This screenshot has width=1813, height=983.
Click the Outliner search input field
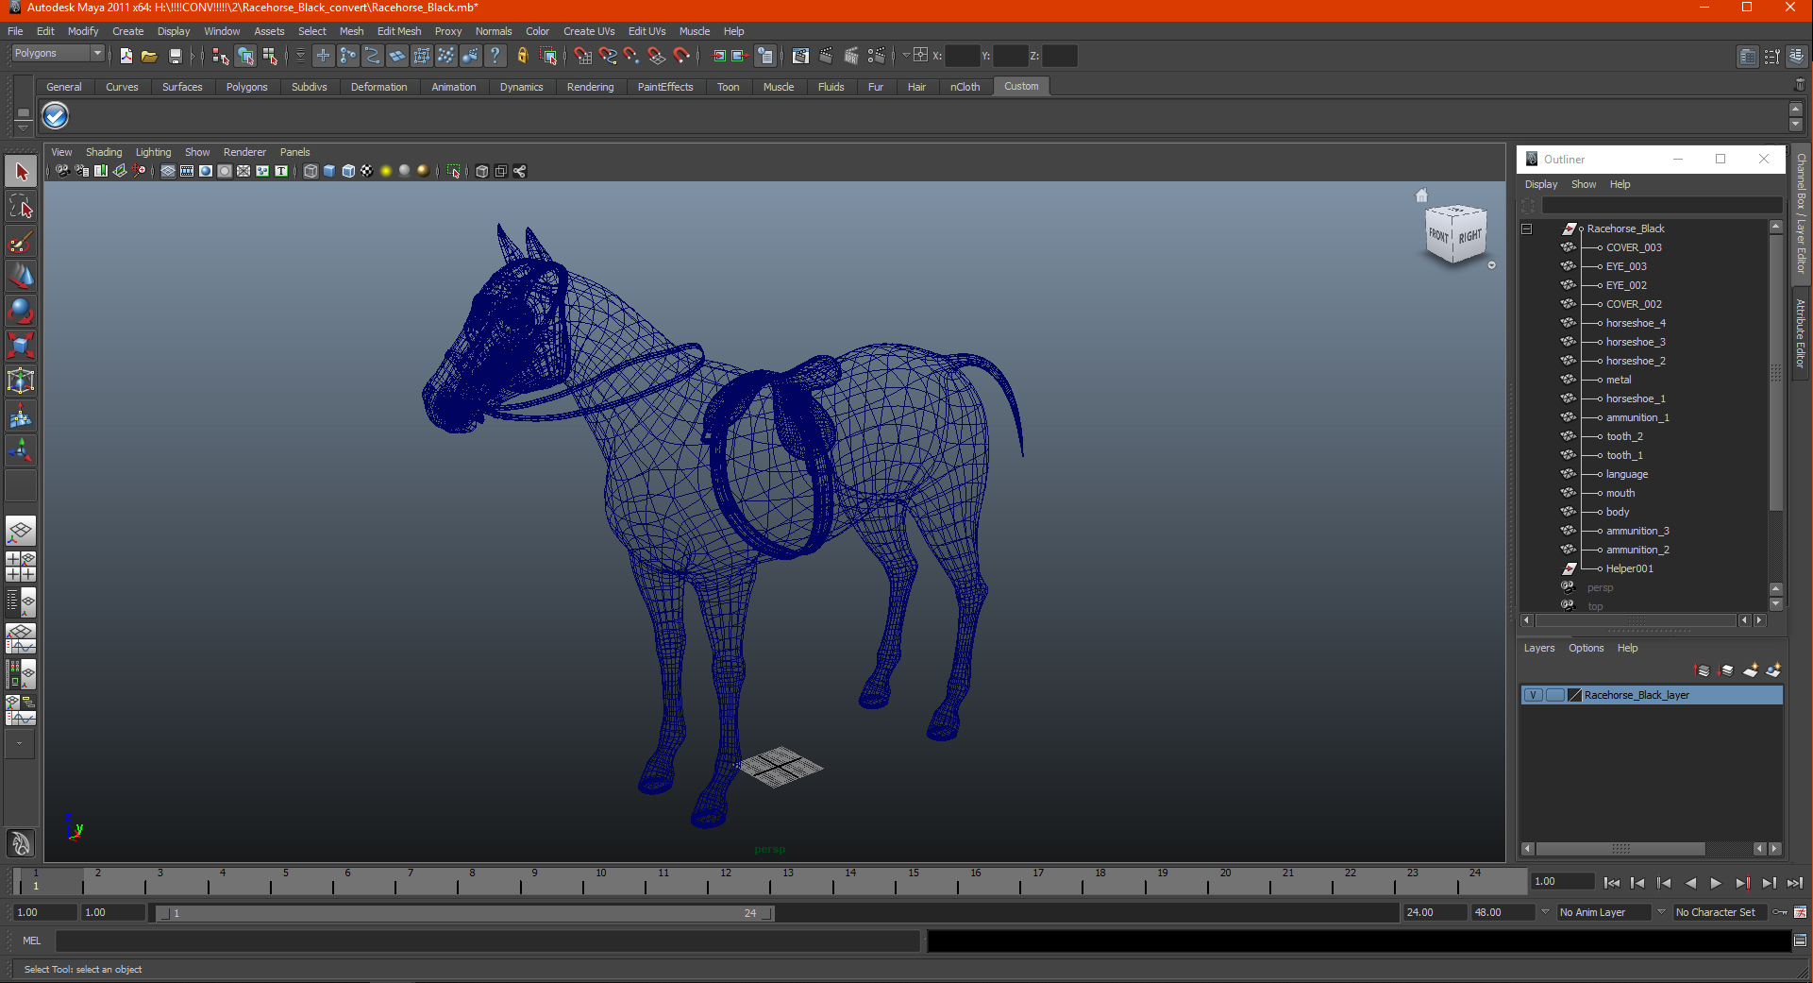coord(1661,205)
